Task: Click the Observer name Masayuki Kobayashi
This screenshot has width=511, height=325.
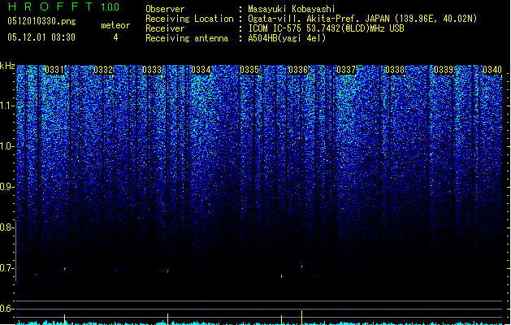Action: (292, 9)
